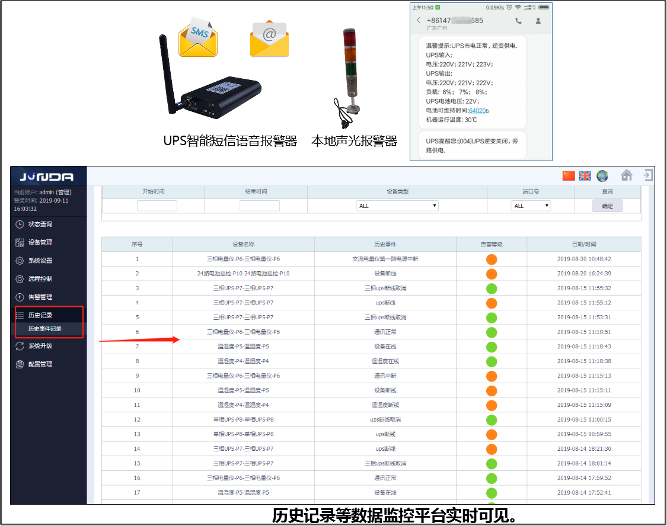Screen dimensions: 667x526
Task: Click the 温湿度断线 event in row 11
Action: [385, 405]
